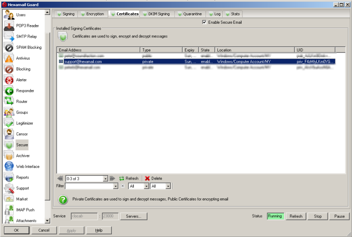Go to previous page of certificates

[x=60, y=179]
